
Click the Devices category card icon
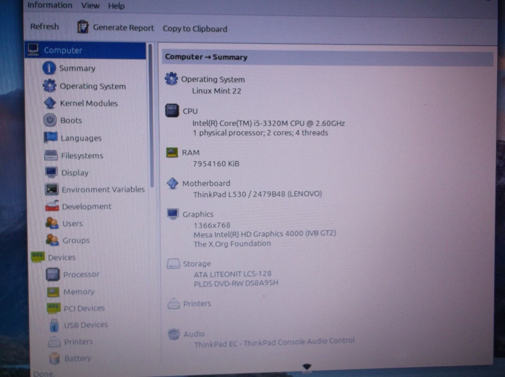point(38,257)
